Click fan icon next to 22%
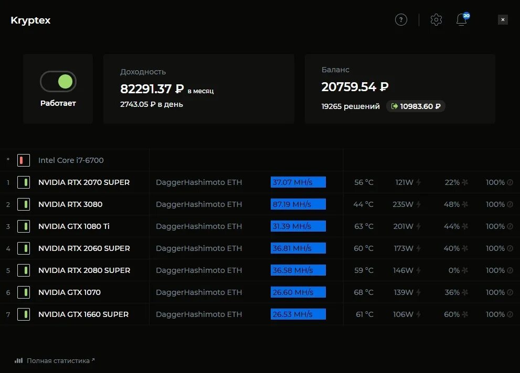Viewport: 520px width, 373px height. click(x=465, y=182)
